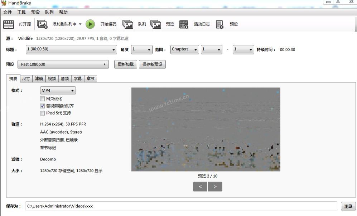Click the HandBrake pineapple logo in title bar
Viewport: 357px width, 216px height.
[x=4, y=3]
